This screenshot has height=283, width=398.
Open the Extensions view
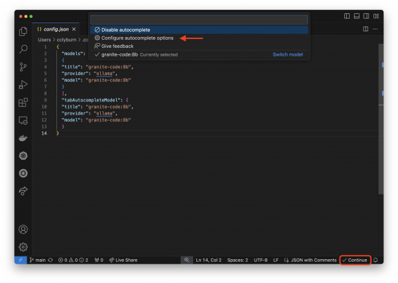[23, 103]
